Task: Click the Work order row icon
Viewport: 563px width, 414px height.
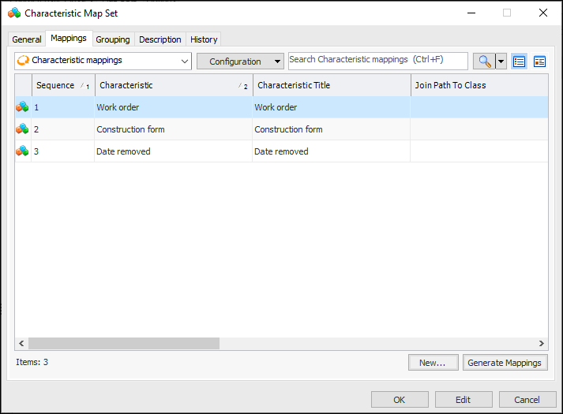Action: click(x=23, y=107)
